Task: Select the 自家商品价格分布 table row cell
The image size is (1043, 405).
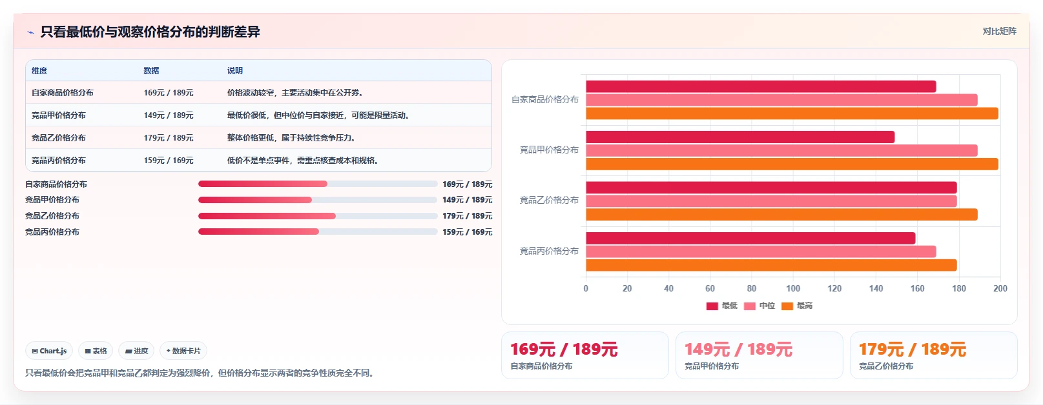Action: [63, 93]
